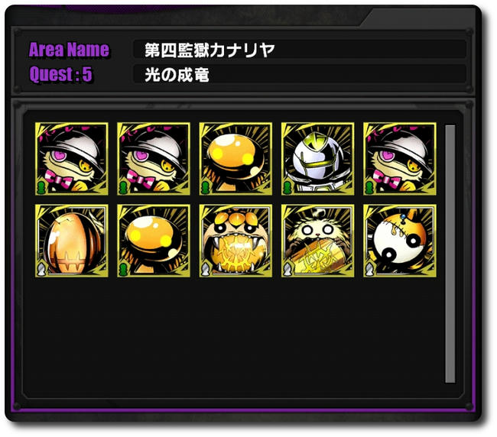Select the fanged bear monster with glowing mouth
The height and width of the screenshot is (437, 497).
pyautogui.click(x=236, y=241)
